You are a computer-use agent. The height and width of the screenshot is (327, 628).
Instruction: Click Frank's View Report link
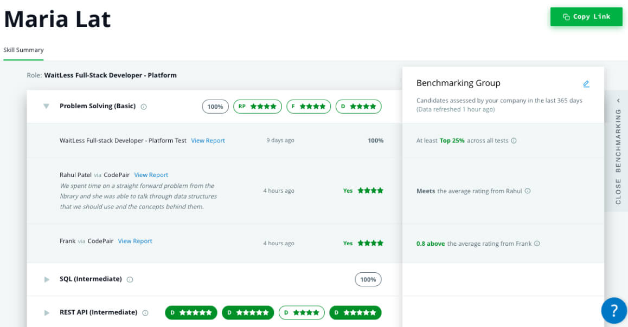point(134,241)
